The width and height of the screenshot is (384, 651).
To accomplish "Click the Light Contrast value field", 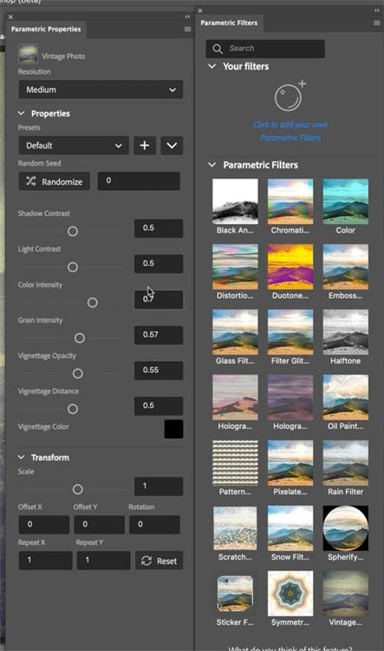I will [159, 264].
